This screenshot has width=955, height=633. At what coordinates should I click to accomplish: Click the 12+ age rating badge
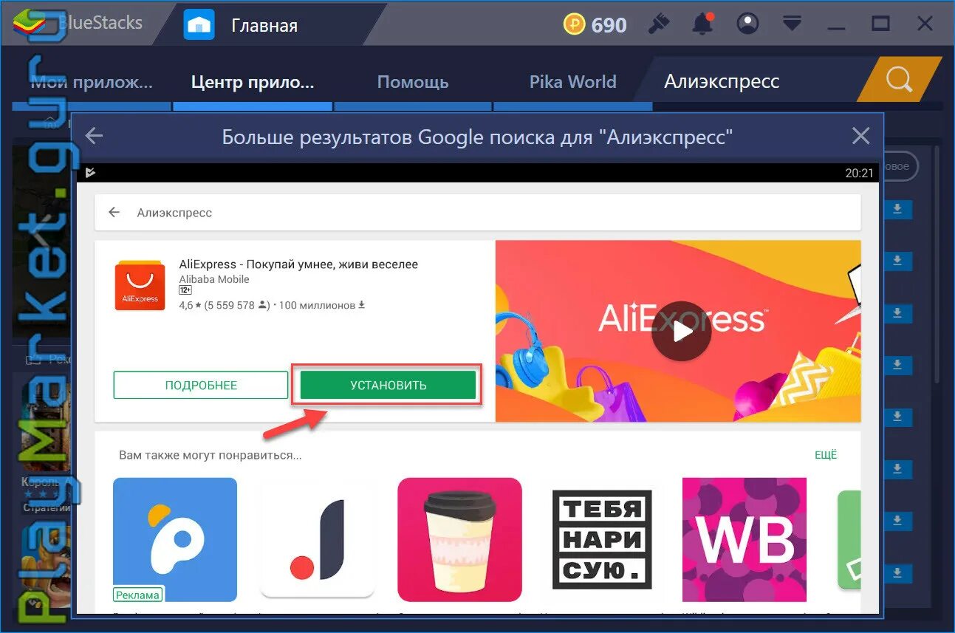[185, 291]
